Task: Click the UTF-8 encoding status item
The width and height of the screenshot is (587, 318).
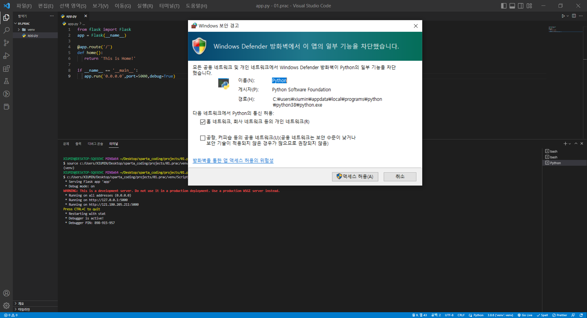Action: point(449,315)
